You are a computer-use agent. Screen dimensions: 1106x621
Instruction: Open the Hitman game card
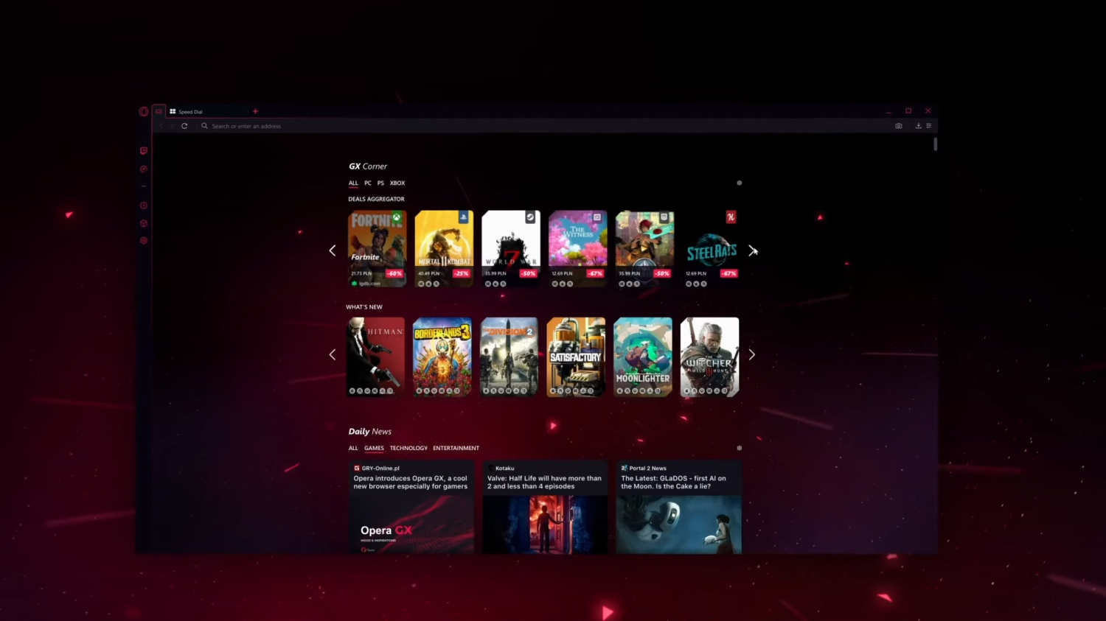(x=376, y=357)
